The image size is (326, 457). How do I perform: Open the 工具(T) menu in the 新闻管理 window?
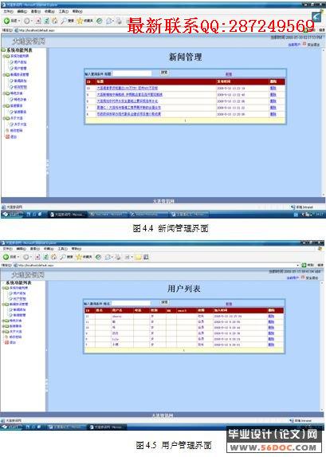[x=63, y=11]
